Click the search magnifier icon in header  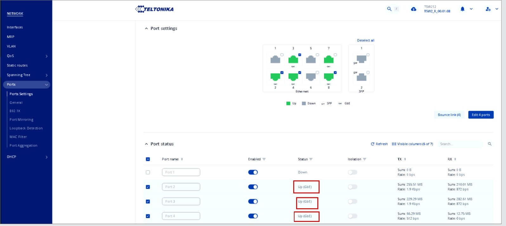coord(389,9)
